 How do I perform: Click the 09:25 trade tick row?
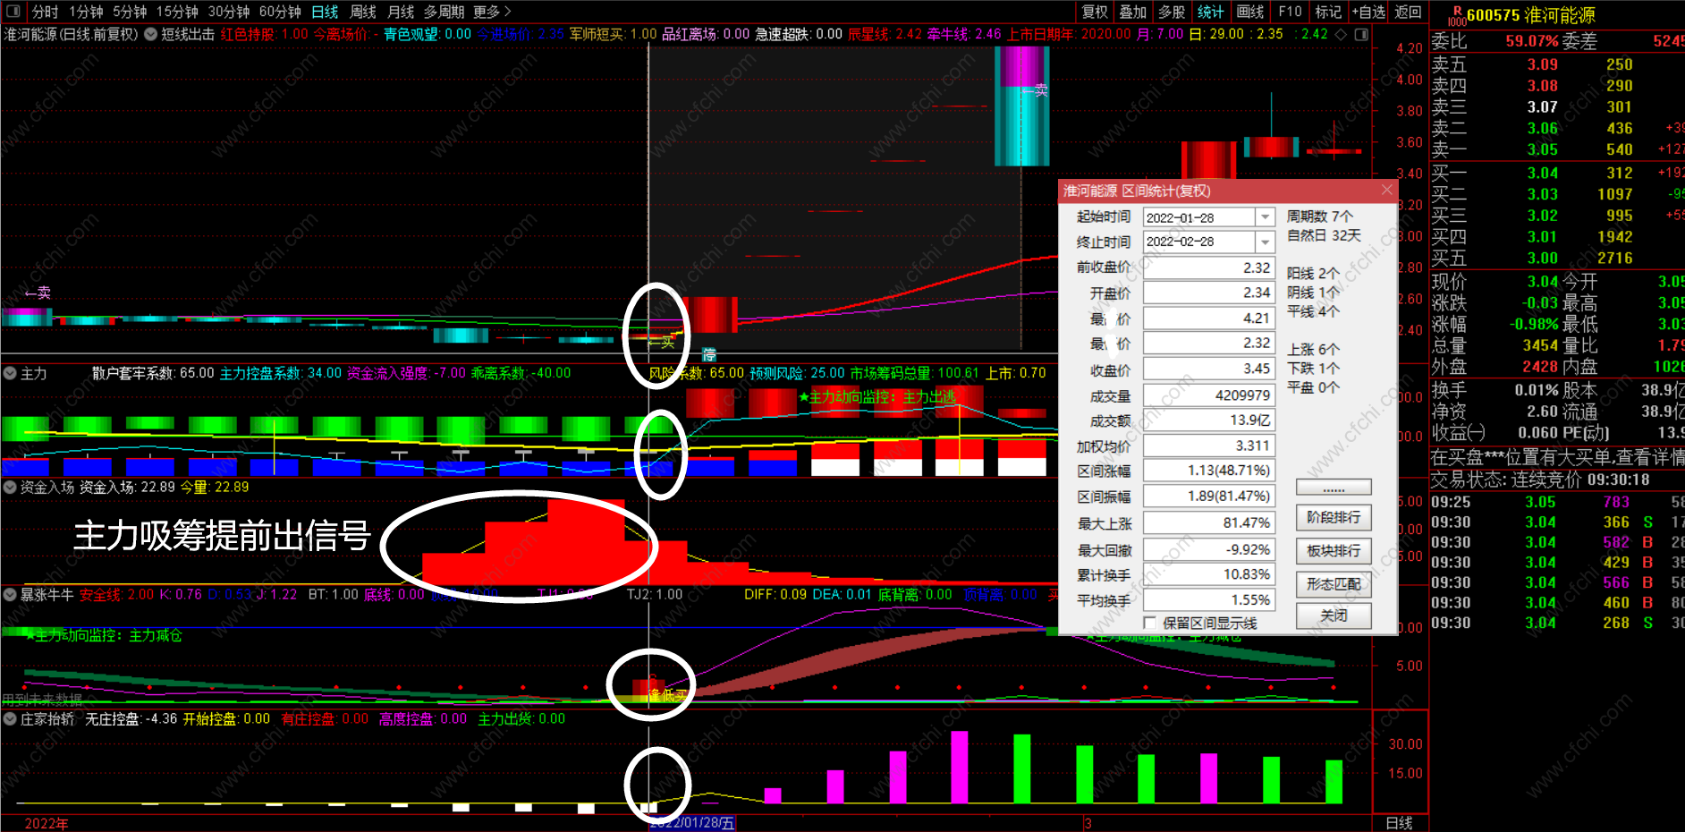pos(1557,502)
